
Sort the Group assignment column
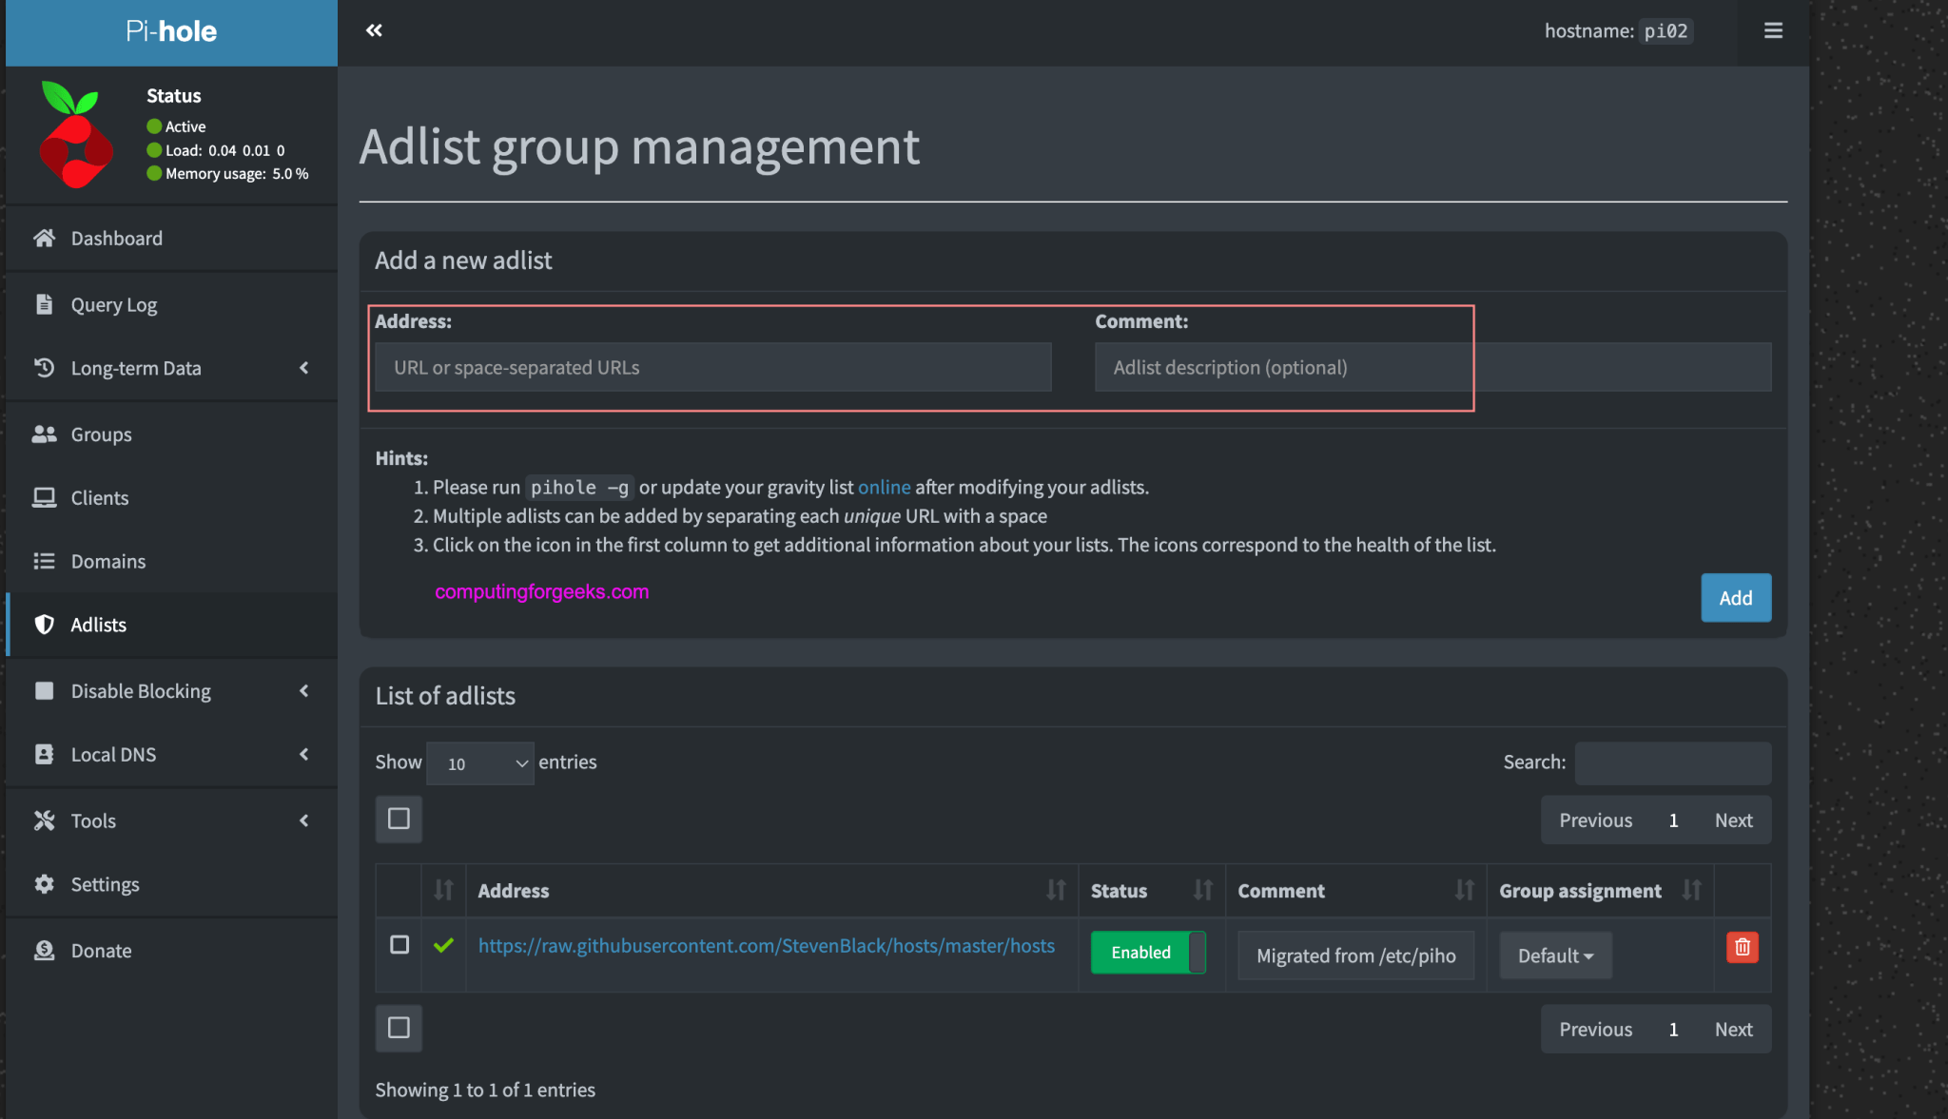click(1691, 890)
